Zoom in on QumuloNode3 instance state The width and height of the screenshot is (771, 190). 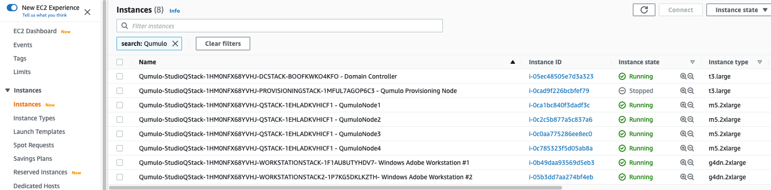click(x=683, y=134)
